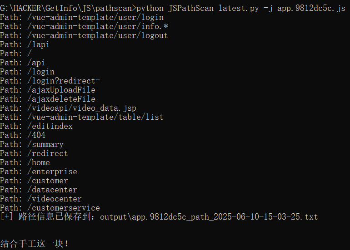Image resolution: width=350 pixels, height=250 pixels.
Task: Click the /login?redirect= path text
Action: (64, 81)
